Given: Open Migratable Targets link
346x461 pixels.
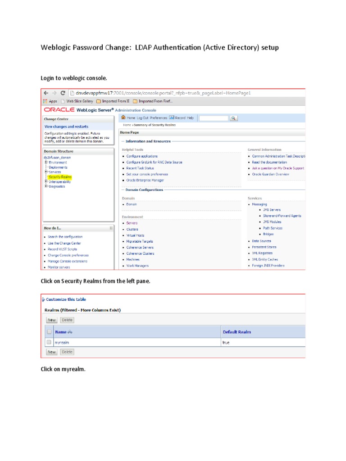Looking at the screenshot, I should point(140,241).
